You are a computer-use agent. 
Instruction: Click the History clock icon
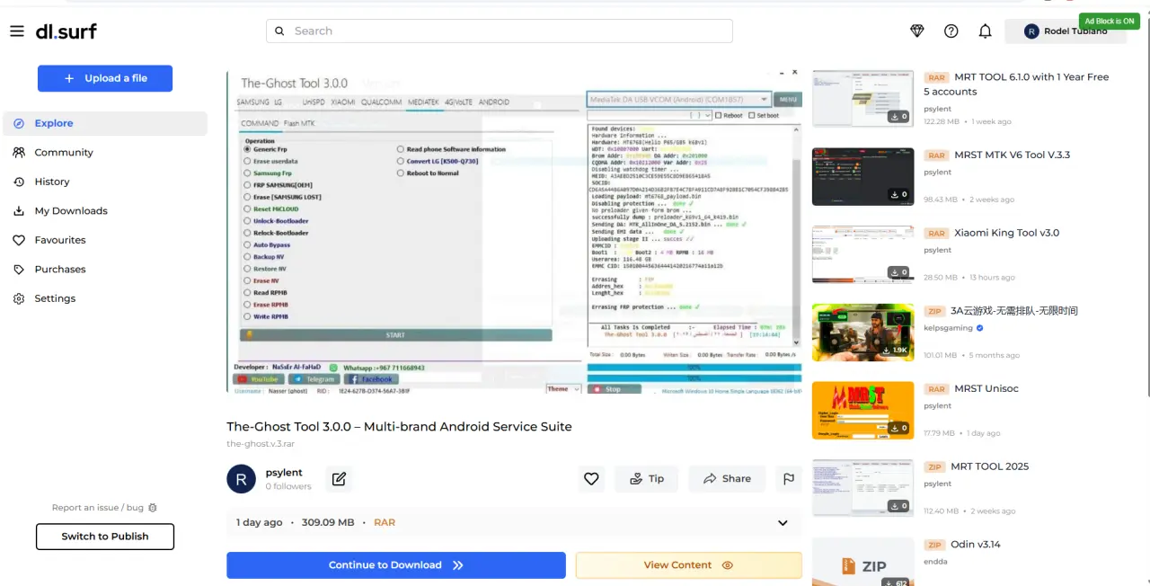coord(19,182)
